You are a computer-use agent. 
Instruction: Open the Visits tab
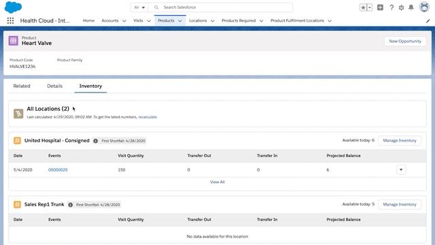point(138,20)
